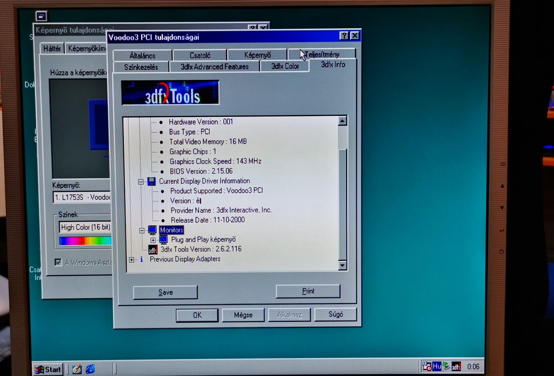This screenshot has width=554, height=376.
Task: Select 'Product Supported : Voodoo3 PCI' row
Action: [x=216, y=191]
